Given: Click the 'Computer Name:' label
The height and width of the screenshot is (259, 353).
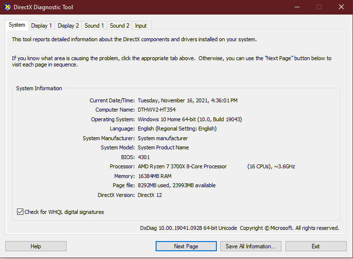Looking at the screenshot, I should (x=115, y=110).
